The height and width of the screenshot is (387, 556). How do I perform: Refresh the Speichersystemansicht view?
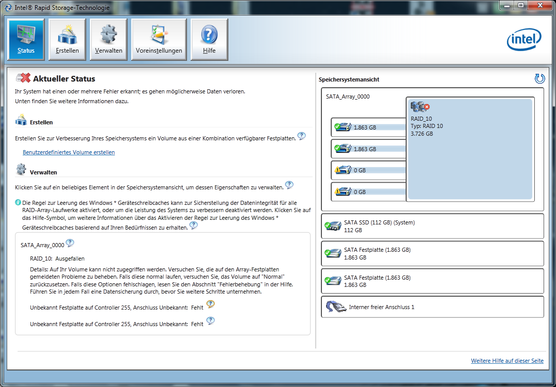point(539,78)
